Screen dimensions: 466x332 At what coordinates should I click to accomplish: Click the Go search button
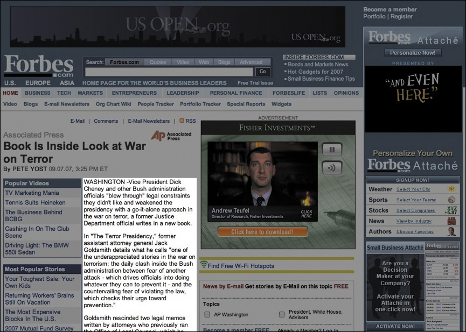point(263,72)
